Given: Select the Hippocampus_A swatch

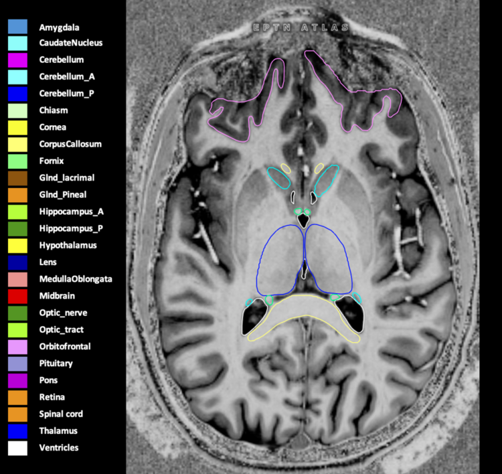Looking at the screenshot, I should 17,212.
